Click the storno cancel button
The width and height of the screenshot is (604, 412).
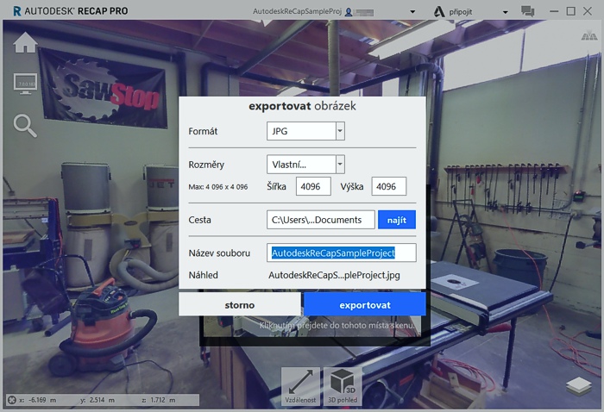(x=240, y=304)
